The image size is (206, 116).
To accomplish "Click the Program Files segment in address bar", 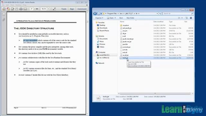I will (112, 14).
